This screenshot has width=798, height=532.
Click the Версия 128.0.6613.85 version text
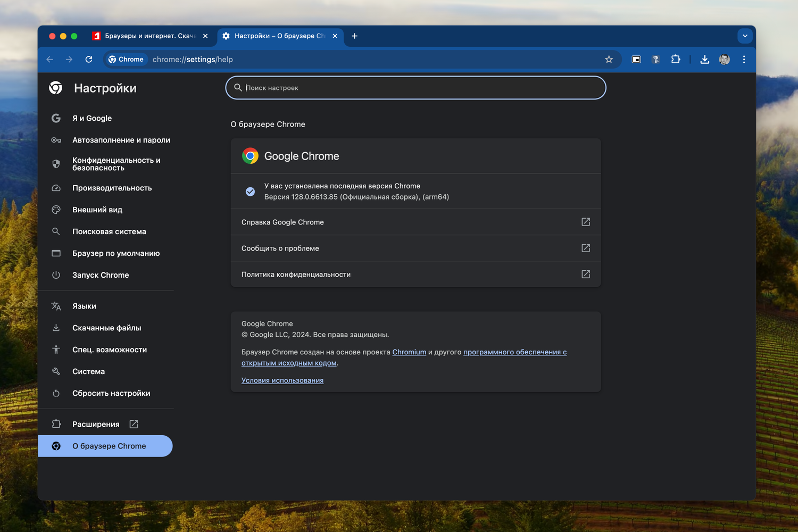coord(356,197)
